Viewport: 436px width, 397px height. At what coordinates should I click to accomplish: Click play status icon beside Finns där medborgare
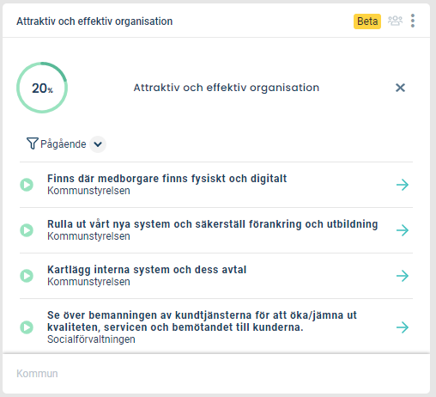(27, 185)
